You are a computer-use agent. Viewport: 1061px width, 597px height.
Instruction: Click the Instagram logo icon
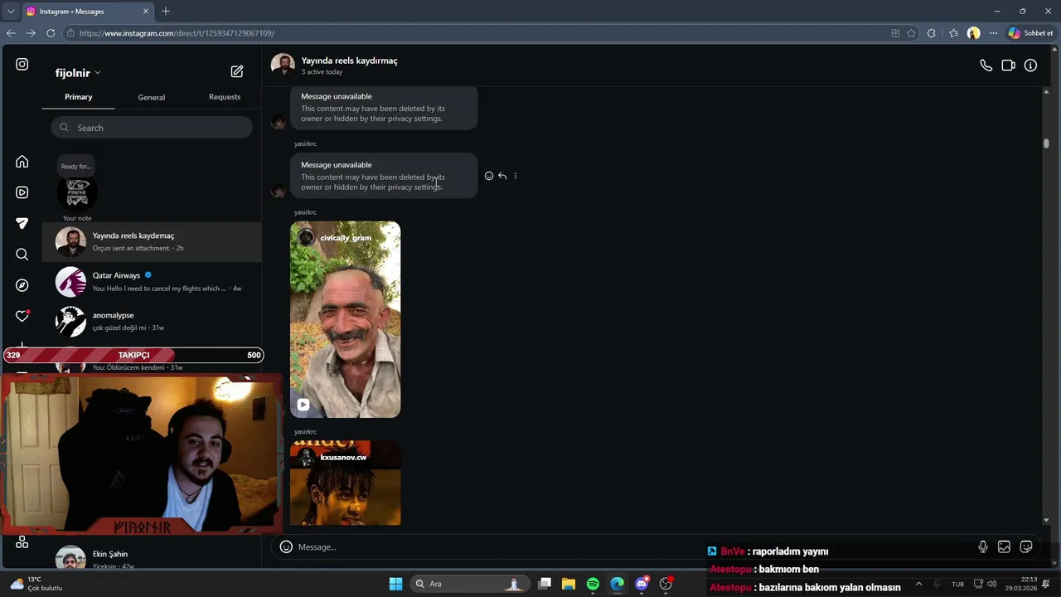[22, 64]
